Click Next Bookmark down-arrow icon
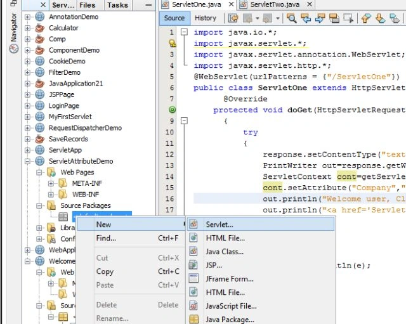The width and height of the screenshot is (406, 324). pos(380,18)
